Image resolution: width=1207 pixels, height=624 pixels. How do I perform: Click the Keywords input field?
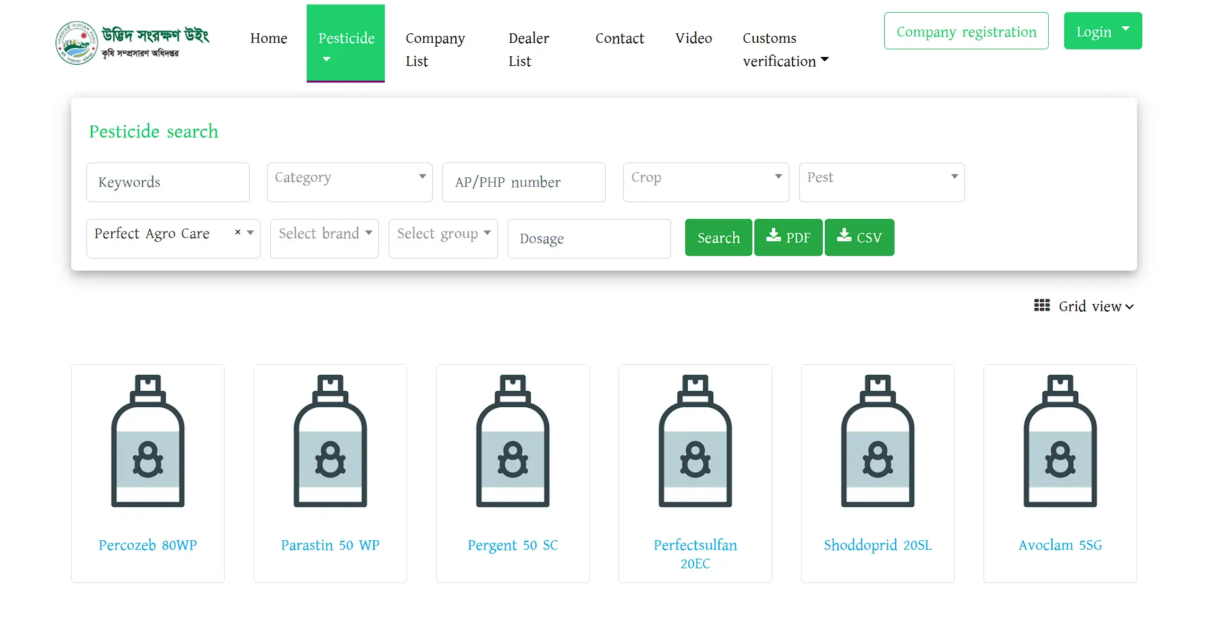tap(168, 182)
